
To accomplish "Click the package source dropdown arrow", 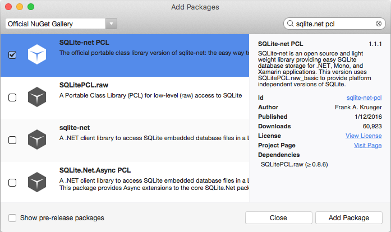I will [111, 24].
